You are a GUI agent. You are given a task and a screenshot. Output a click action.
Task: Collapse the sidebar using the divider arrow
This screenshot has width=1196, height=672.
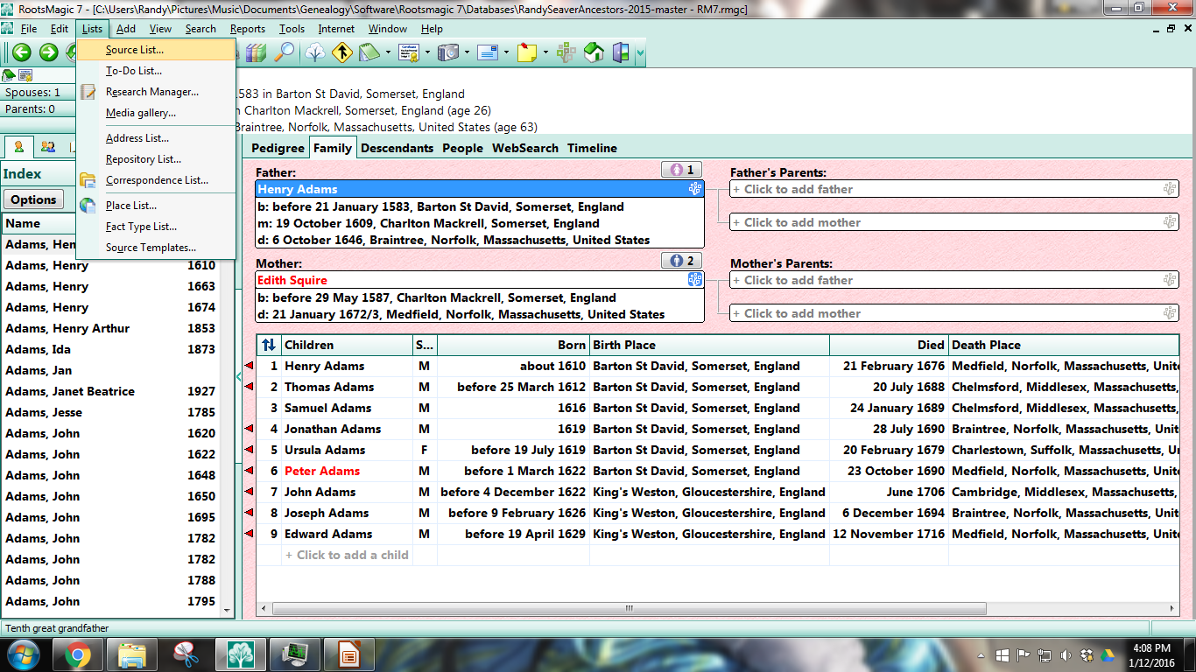[x=239, y=377]
